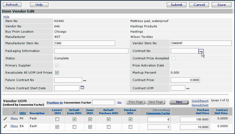Open the Future Contract Start Date calendar
Viewport: 235px width, 134px height.
[82, 88]
